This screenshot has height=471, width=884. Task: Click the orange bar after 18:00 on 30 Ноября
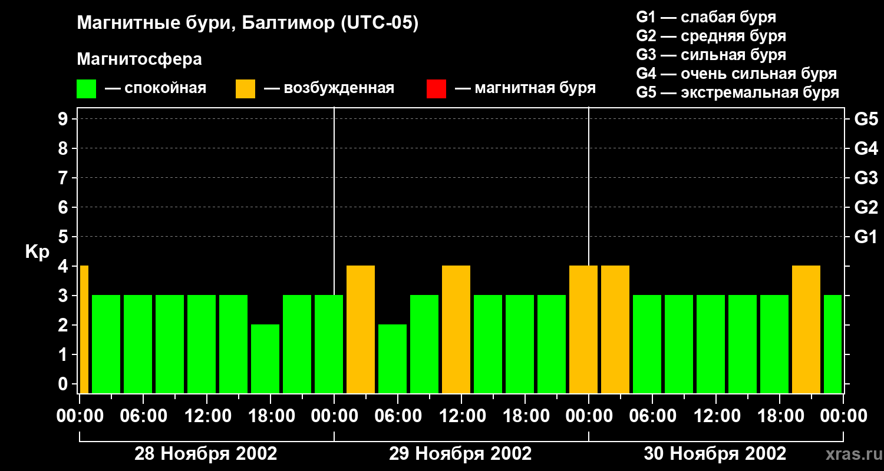(x=806, y=329)
